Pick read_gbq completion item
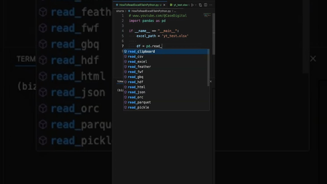Image resolution: width=327 pixels, height=184 pixels. pyautogui.click(x=166, y=77)
